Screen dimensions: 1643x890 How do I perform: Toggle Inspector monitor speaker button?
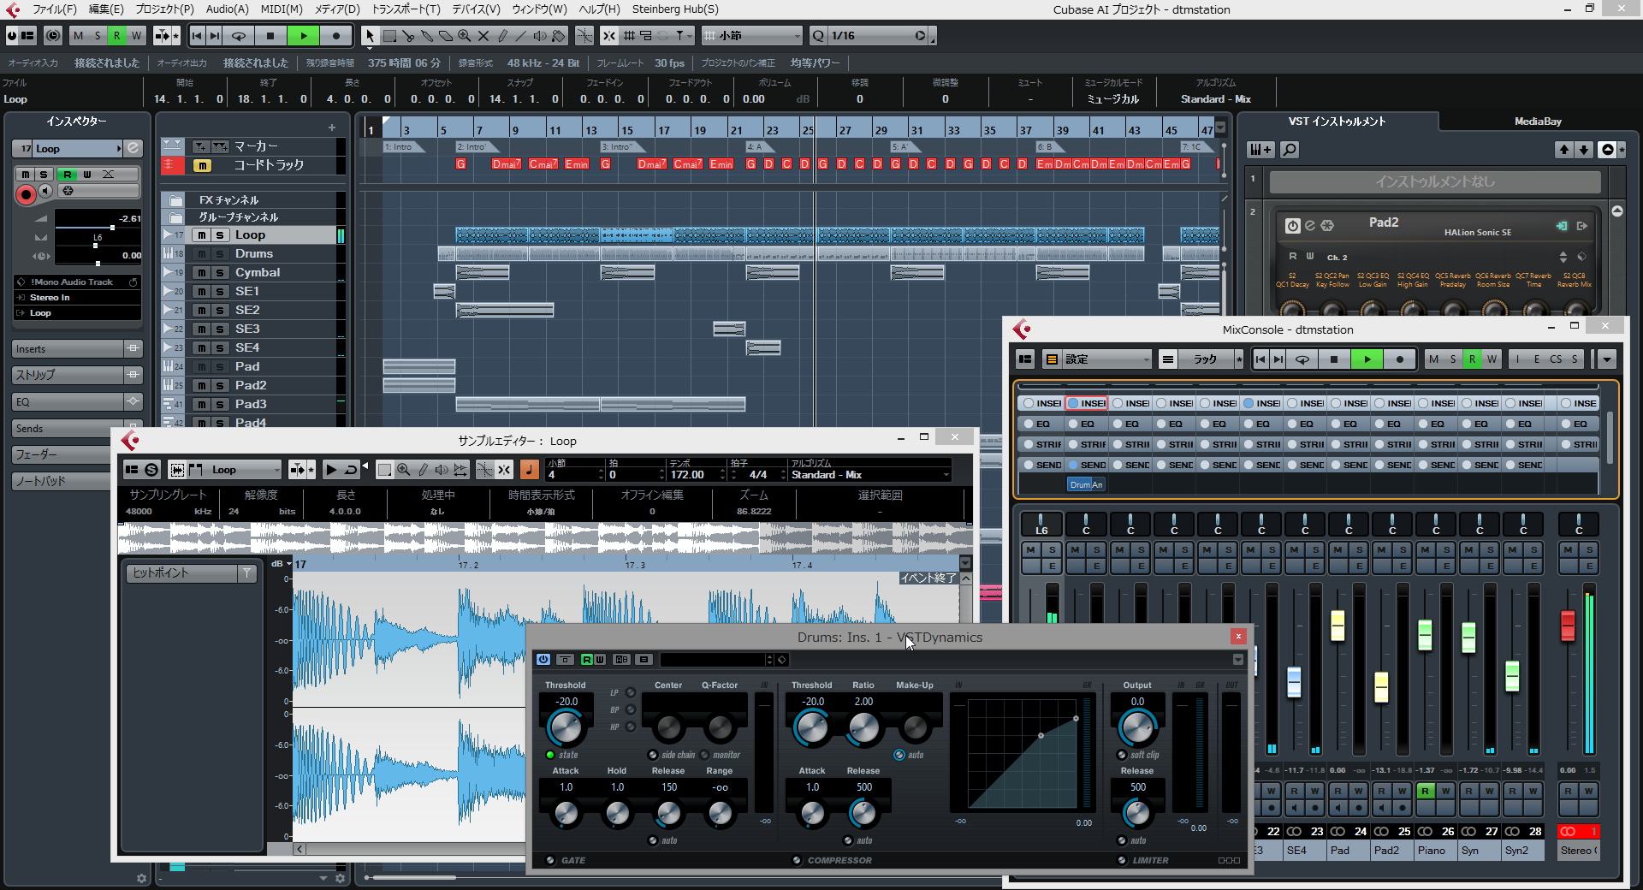tap(45, 191)
